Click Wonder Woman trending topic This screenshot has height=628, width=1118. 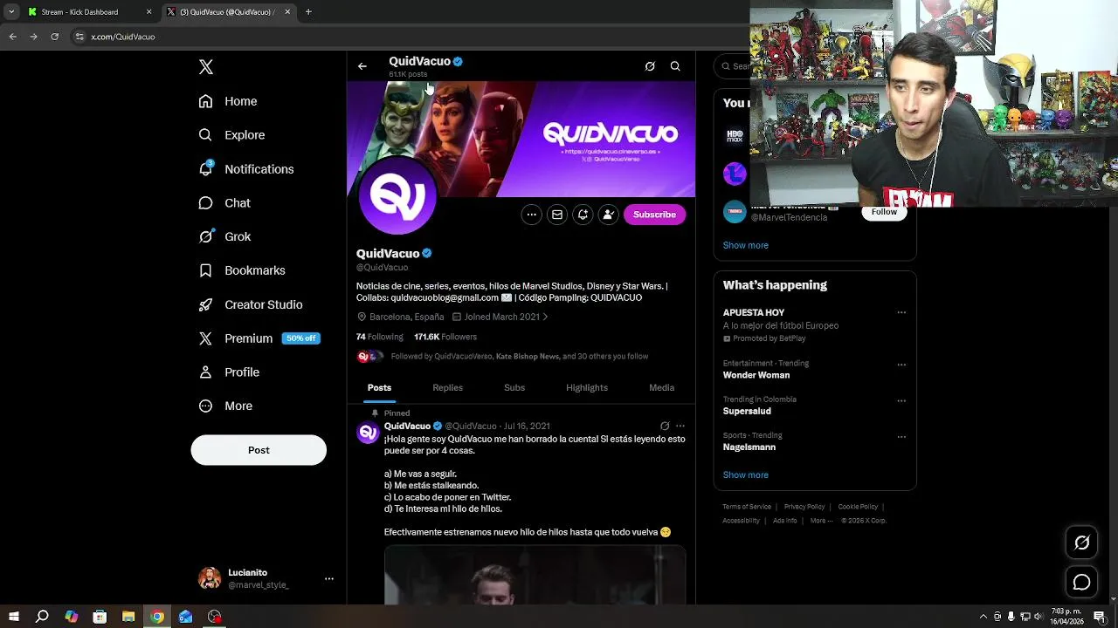(756, 375)
